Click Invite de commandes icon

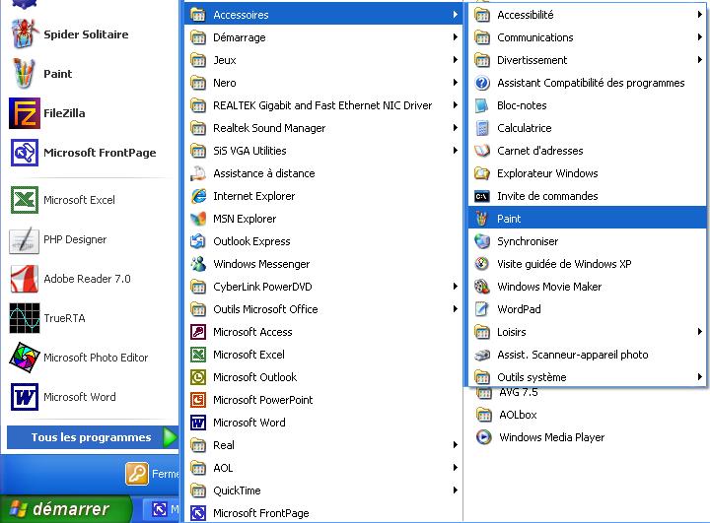tap(482, 196)
